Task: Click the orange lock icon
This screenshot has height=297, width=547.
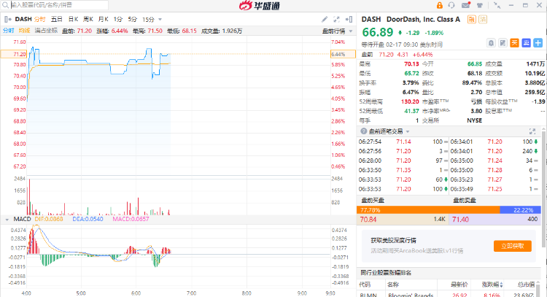Action: coord(440,5)
